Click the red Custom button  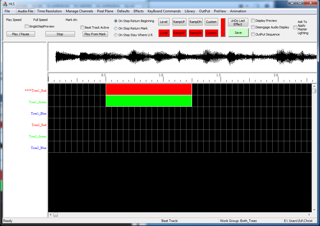coord(211,33)
